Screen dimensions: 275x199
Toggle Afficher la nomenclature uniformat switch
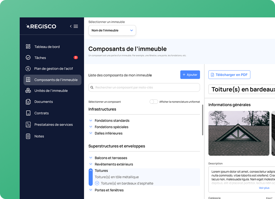point(154,102)
